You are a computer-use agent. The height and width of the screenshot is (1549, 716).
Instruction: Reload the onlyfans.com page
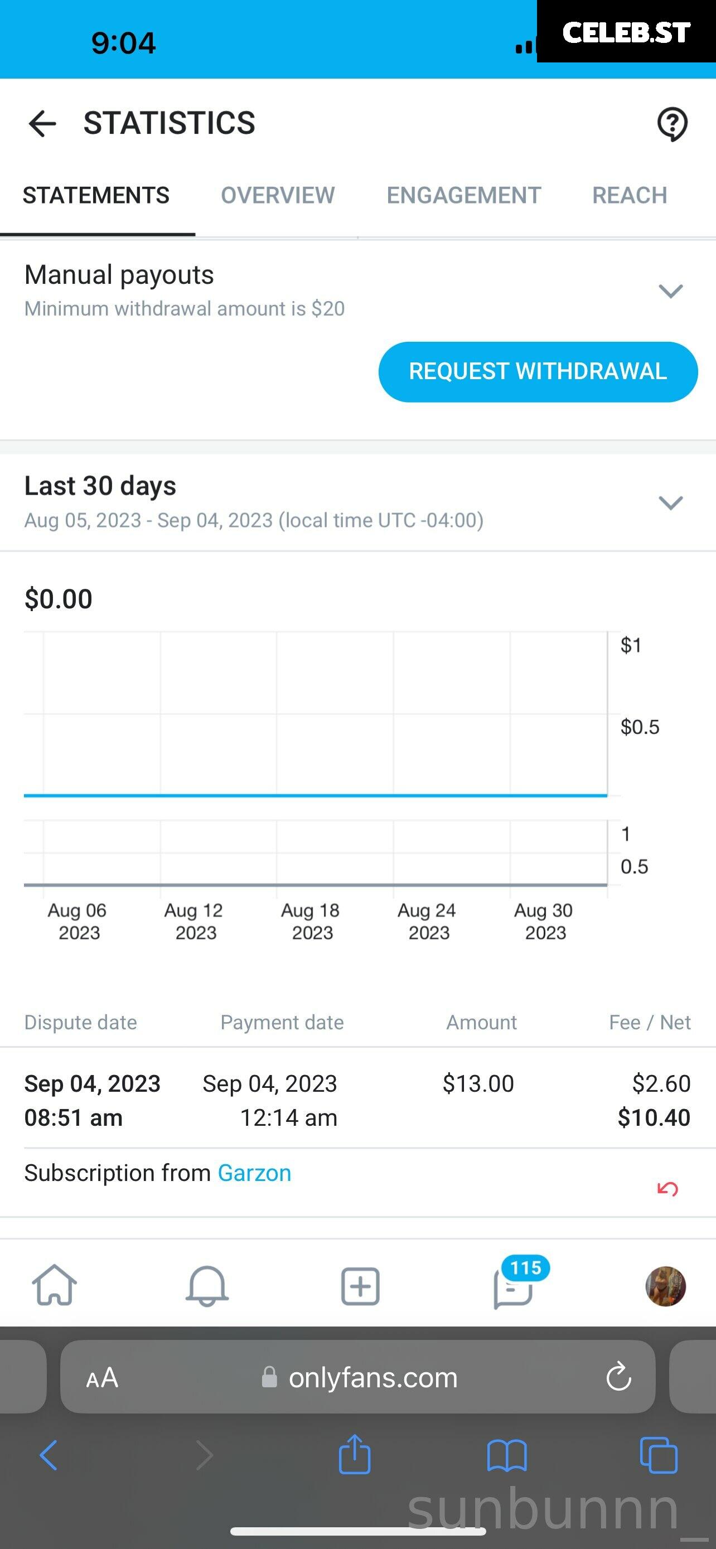pyautogui.click(x=618, y=1377)
